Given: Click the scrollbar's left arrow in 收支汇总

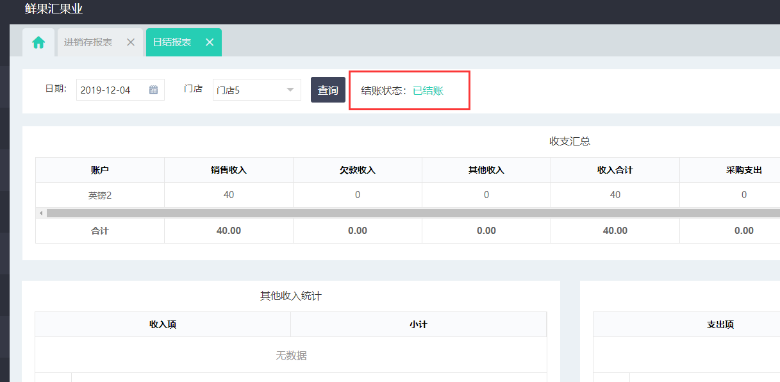Looking at the screenshot, I should point(41,213).
